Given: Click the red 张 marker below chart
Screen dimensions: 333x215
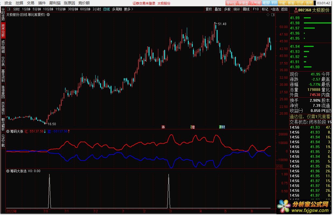Looking at the screenshot, I should point(163,127).
